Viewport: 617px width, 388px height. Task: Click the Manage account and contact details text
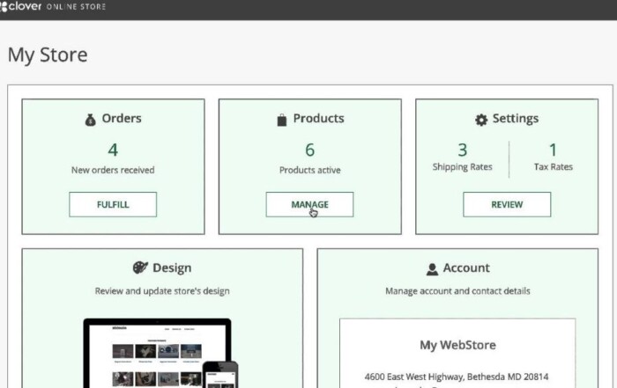457,291
